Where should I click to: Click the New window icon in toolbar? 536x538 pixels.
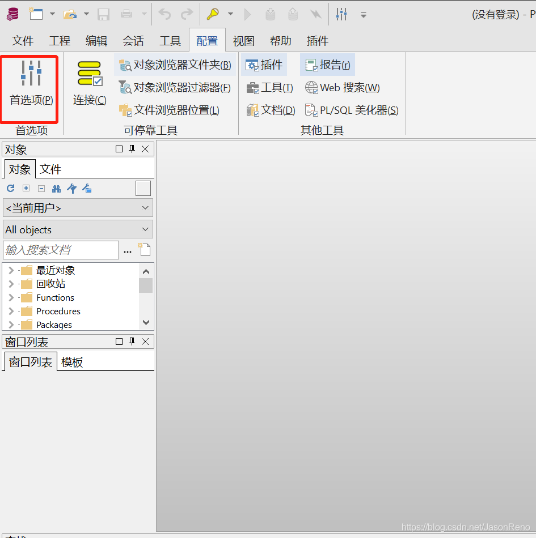click(36, 14)
